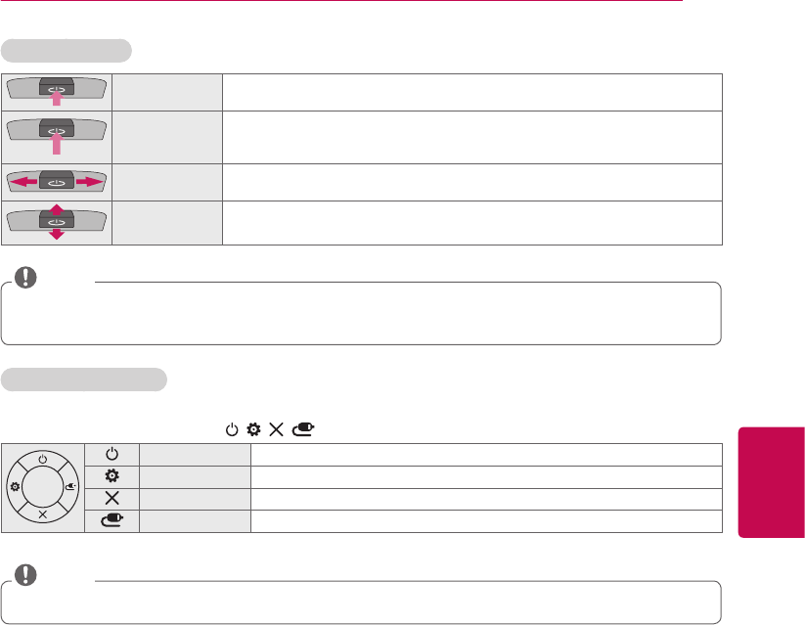
Task: Click the center of the circular menu diagram
Action: click(44, 486)
